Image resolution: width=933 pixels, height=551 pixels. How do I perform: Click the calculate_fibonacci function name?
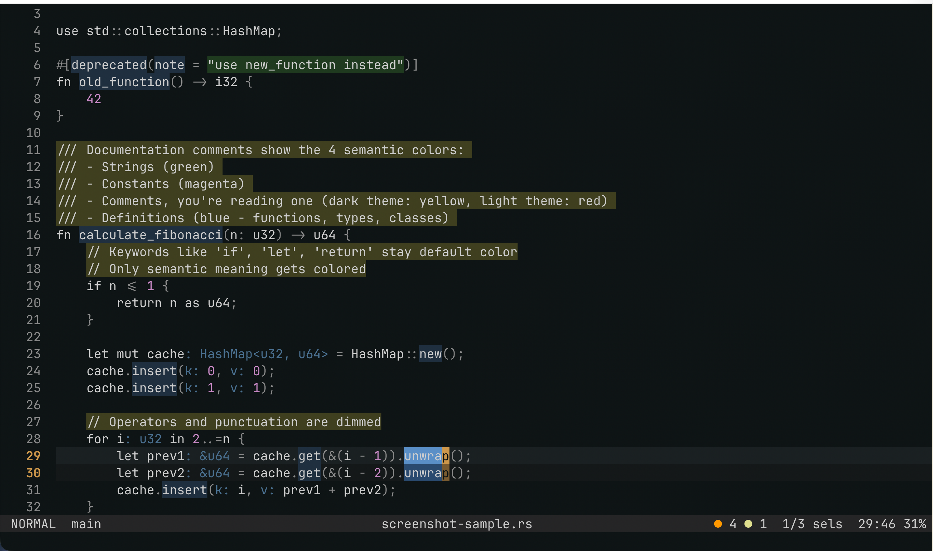point(151,235)
